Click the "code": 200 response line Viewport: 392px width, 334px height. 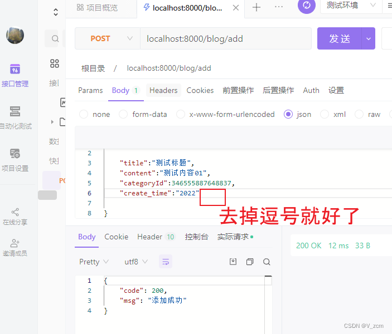tap(143, 291)
